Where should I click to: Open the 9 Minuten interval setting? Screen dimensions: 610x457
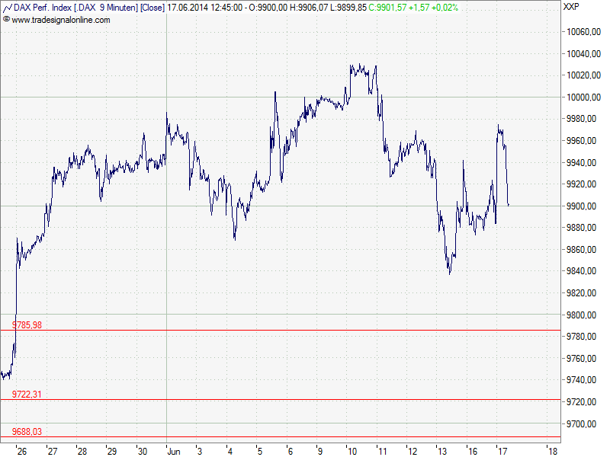coord(114,7)
